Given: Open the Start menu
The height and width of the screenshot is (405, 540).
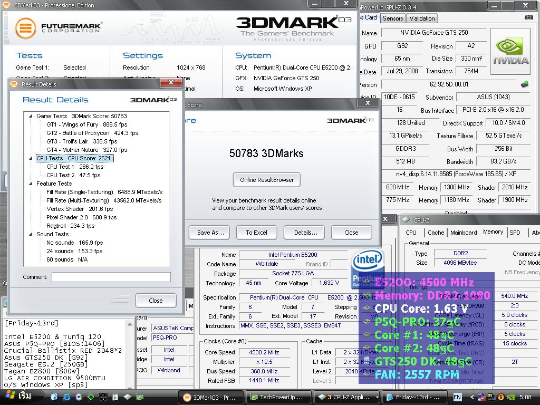Looking at the screenshot, I should (22, 397).
